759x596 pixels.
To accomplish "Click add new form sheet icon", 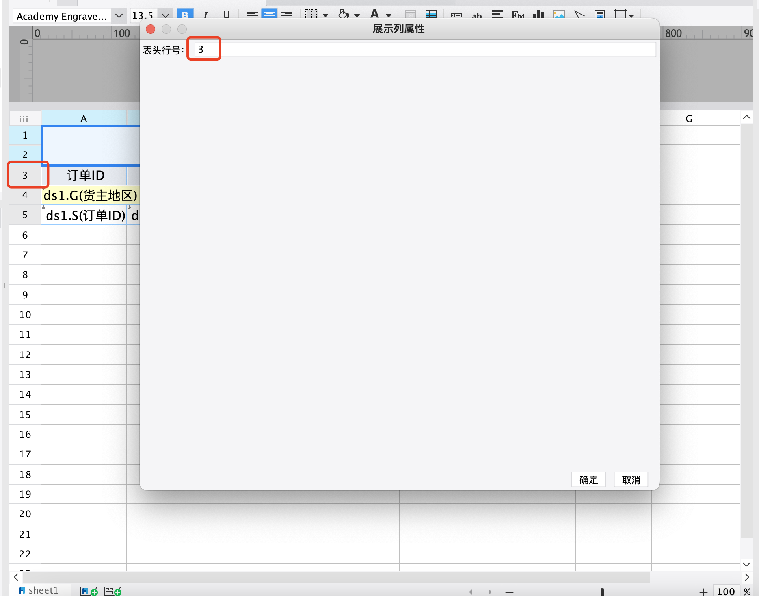I will click(112, 591).
